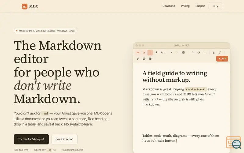Click the italic 'don't write' headline text

[42, 85]
